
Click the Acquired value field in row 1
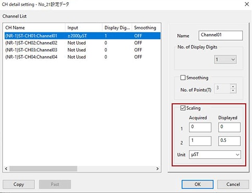200,127
